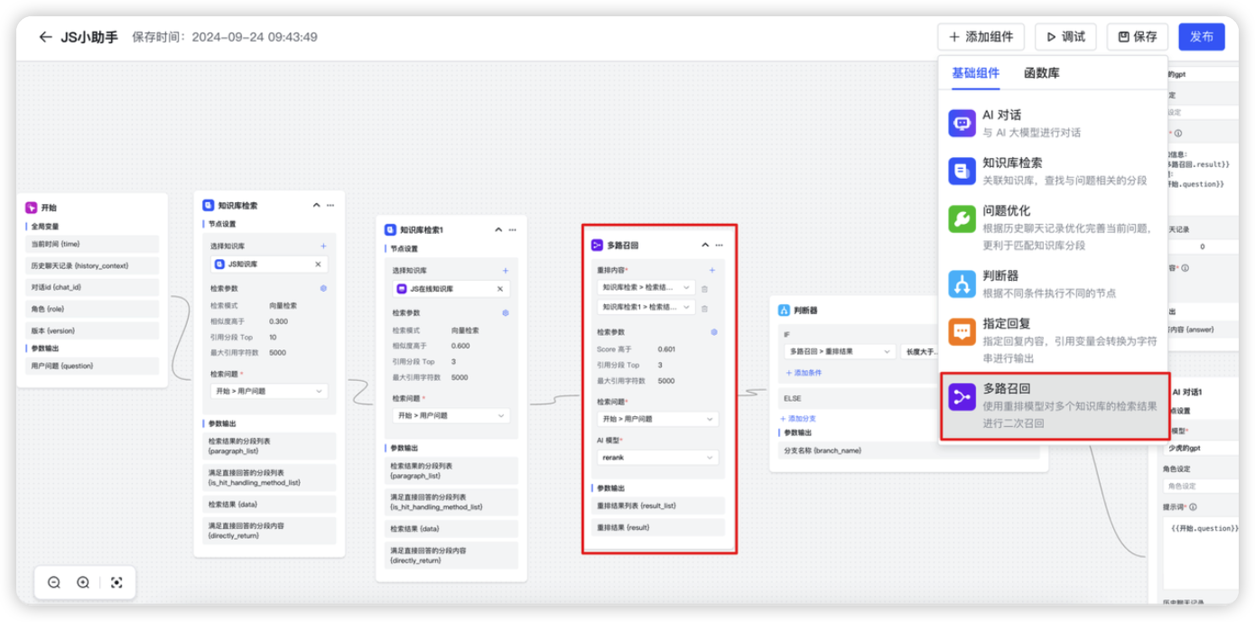Click the 调试 button
This screenshot has height=622, width=1255.
coord(1065,37)
